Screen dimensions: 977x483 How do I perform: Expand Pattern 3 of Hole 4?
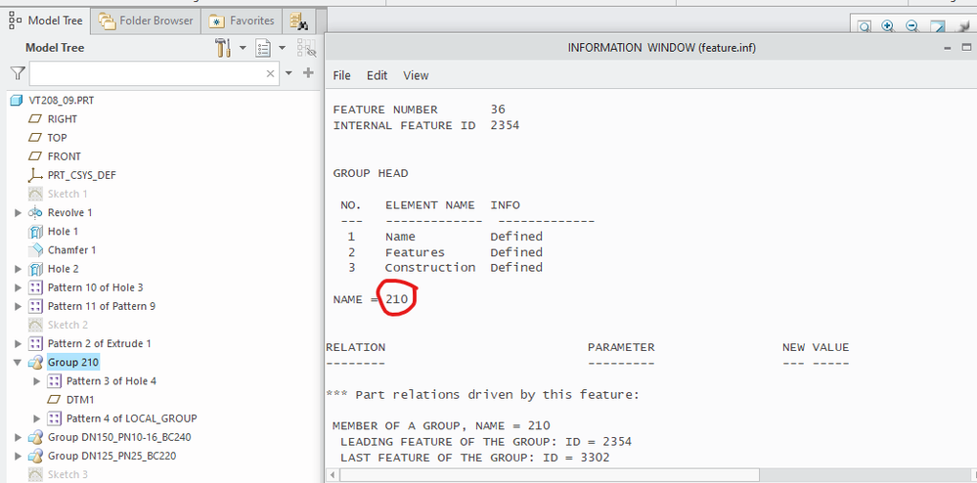coord(37,380)
